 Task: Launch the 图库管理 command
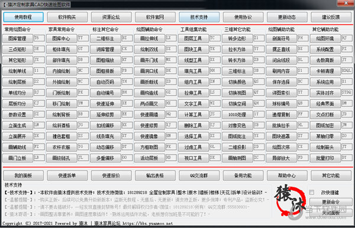(18, 38)
